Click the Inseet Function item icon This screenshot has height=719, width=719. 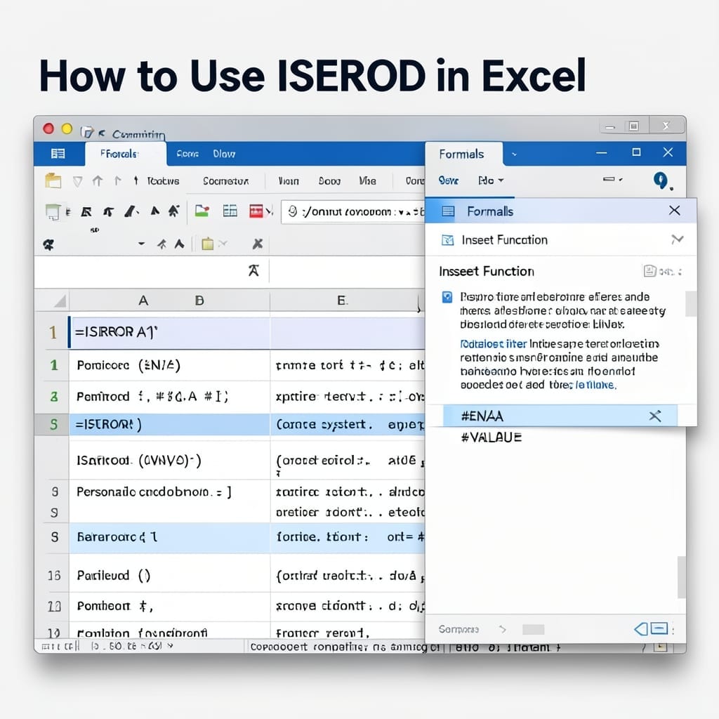coord(447,240)
